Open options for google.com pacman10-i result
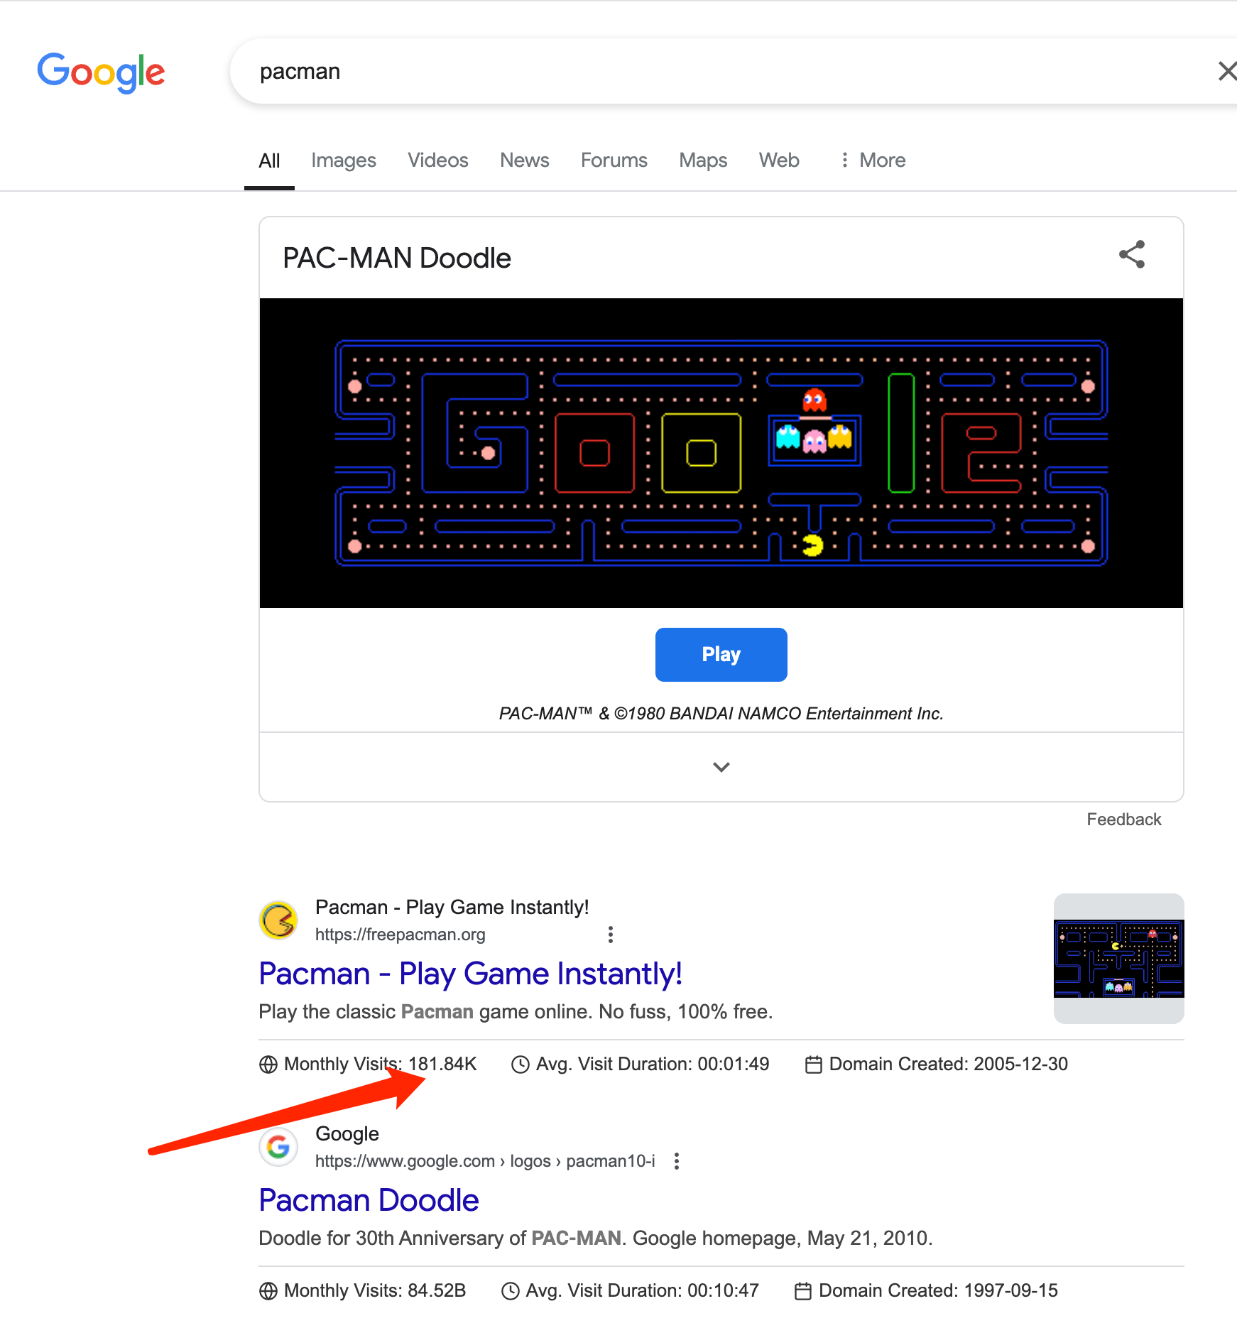 [x=677, y=1161]
